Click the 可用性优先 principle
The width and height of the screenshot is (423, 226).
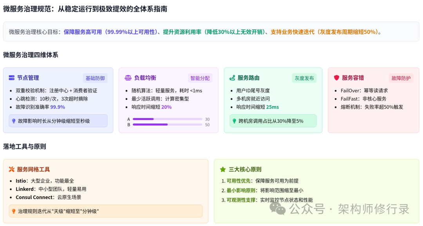pos(262,181)
